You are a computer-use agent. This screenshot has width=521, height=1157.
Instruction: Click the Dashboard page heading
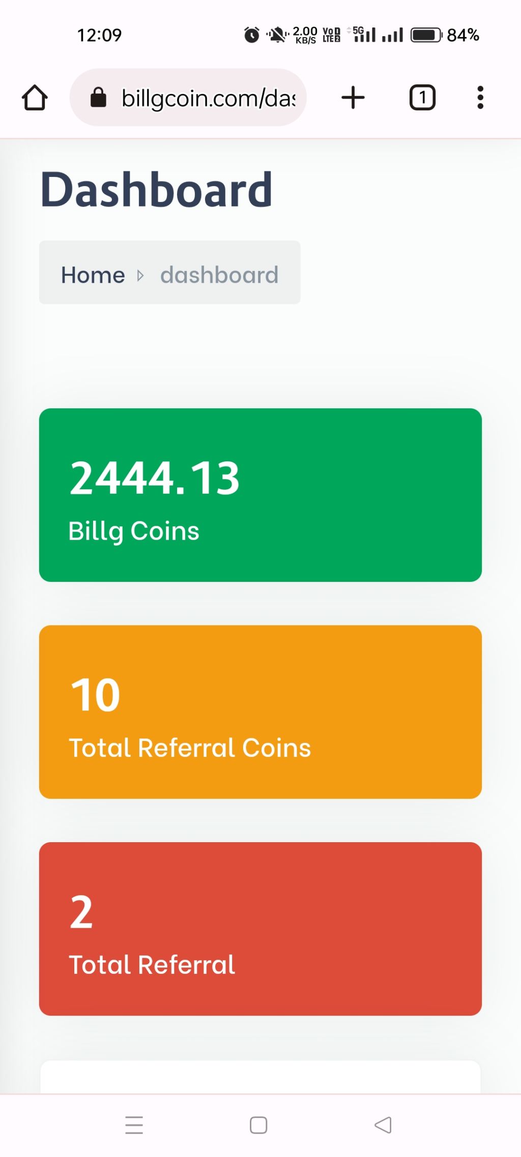[x=157, y=189]
